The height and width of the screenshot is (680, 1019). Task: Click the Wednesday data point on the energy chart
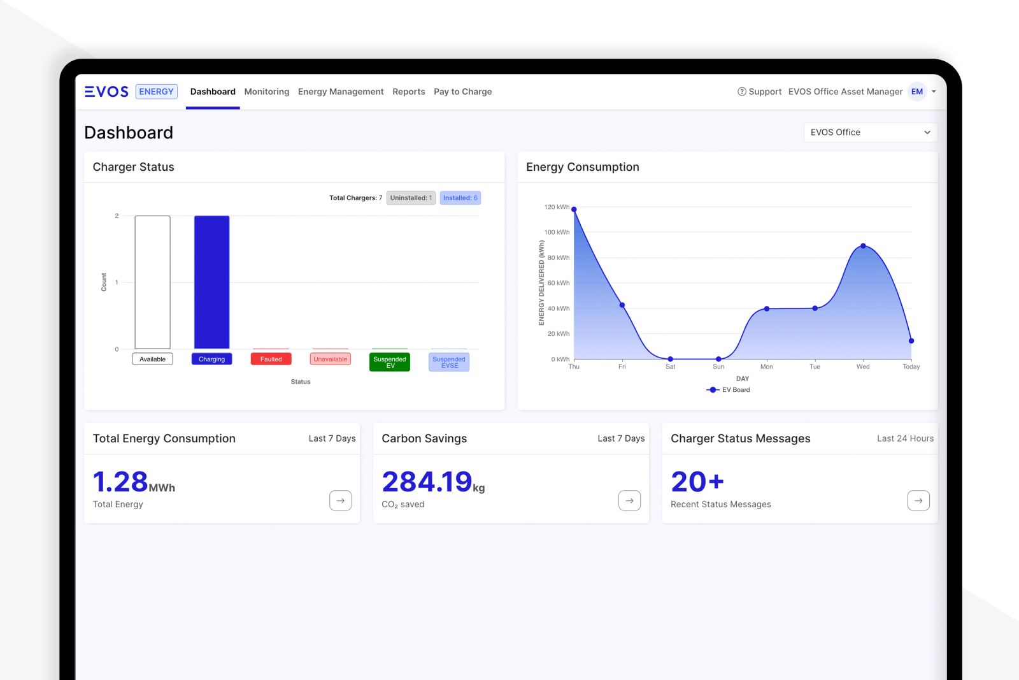[862, 245]
